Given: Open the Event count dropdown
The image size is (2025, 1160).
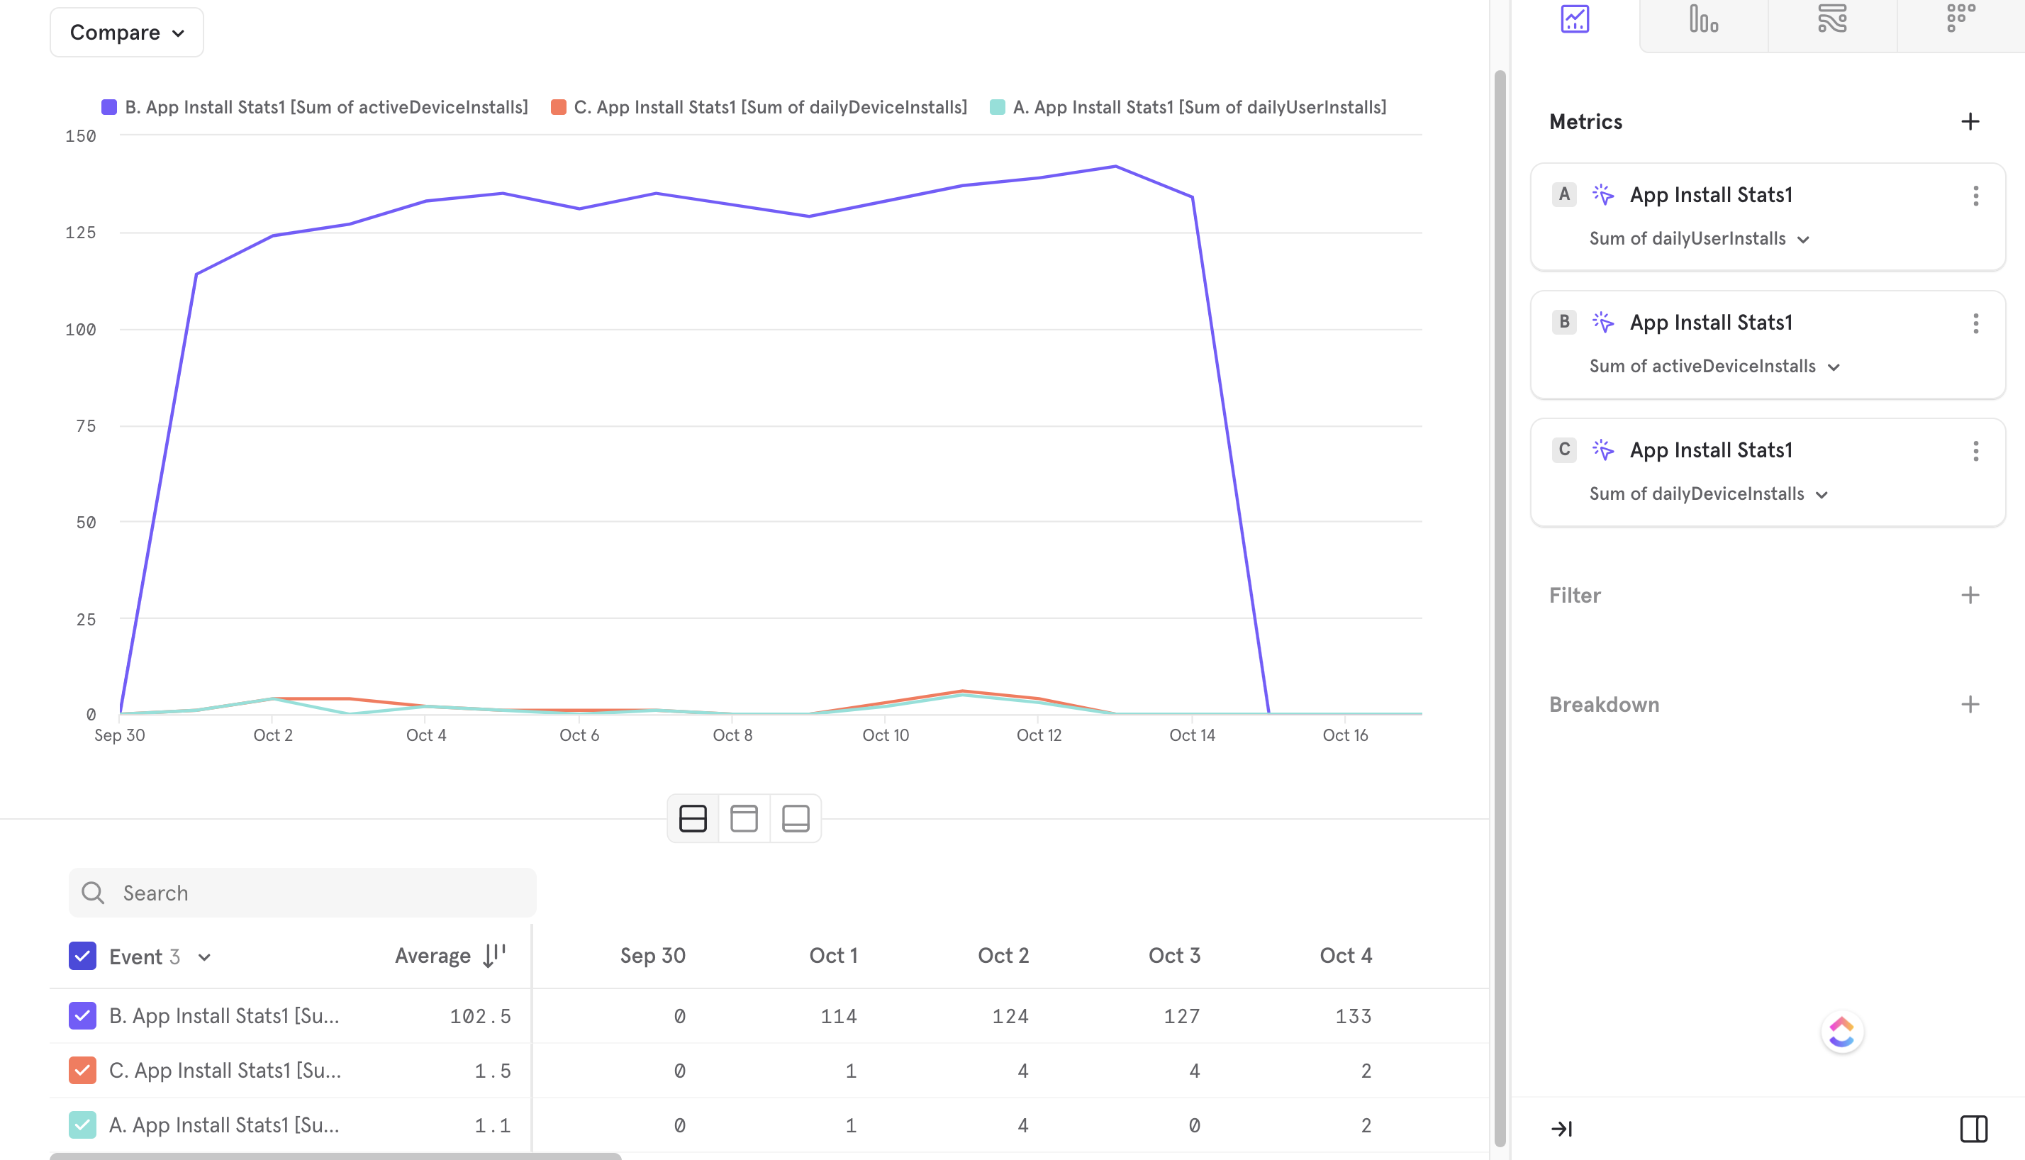Looking at the screenshot, I should [205, 957].
